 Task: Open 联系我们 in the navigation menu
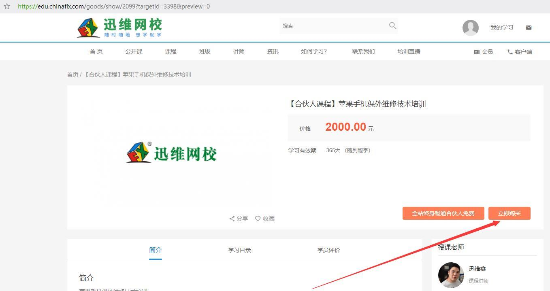(363, 51)
